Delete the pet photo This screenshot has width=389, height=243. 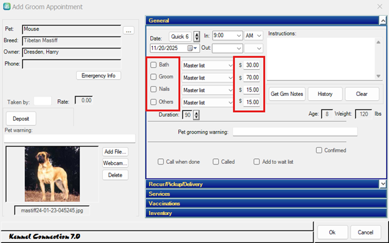115,175
